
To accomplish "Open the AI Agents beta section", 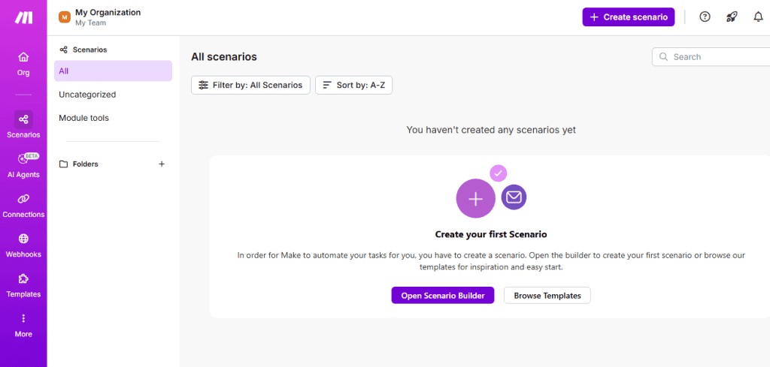I will (23, 164).
